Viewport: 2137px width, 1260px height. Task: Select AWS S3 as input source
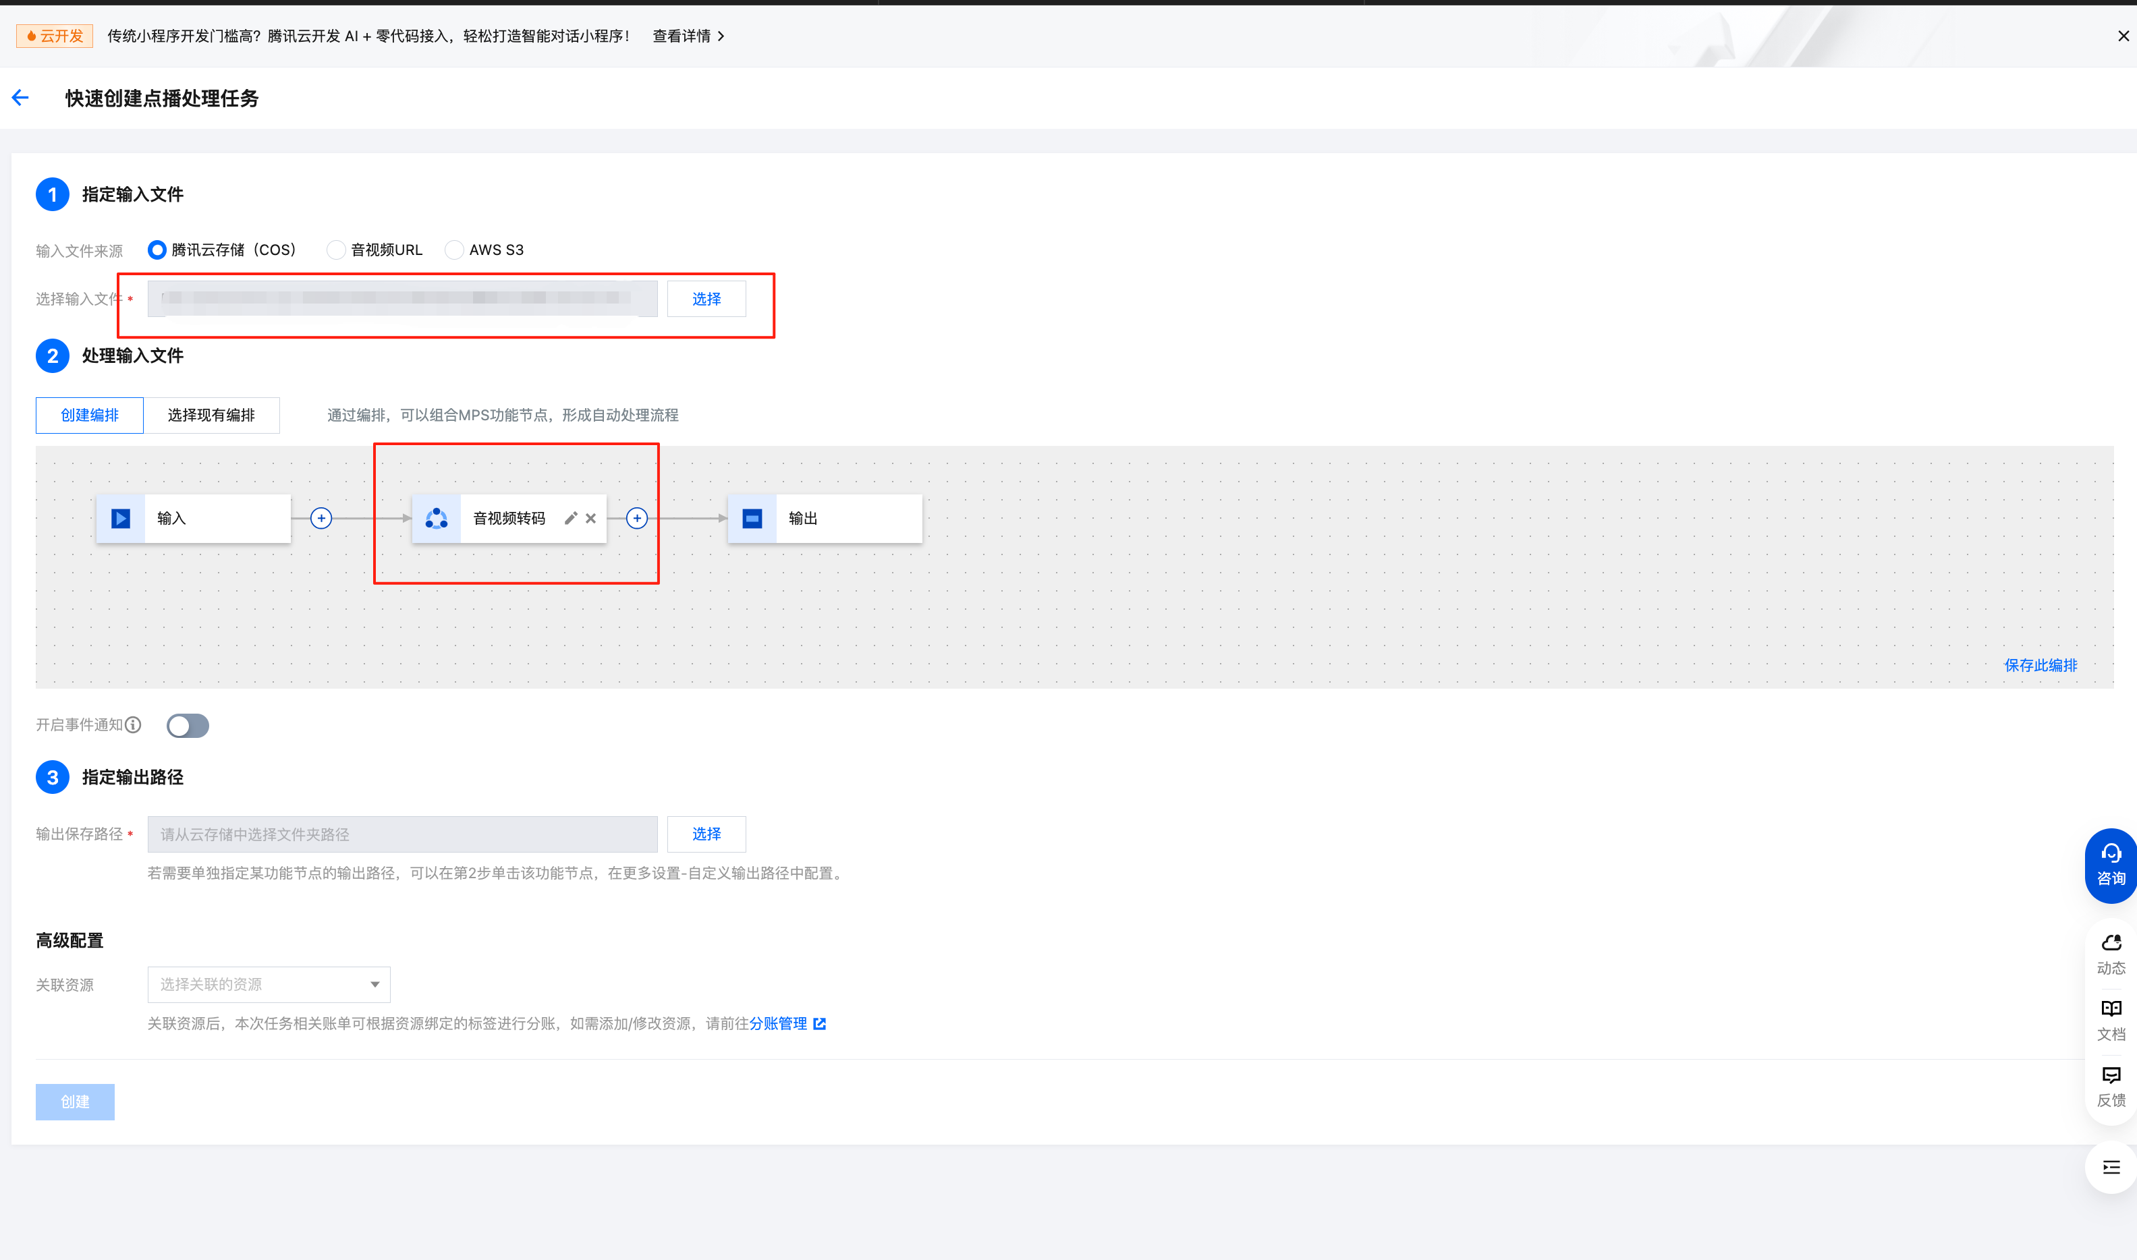[x=454, y=250]
